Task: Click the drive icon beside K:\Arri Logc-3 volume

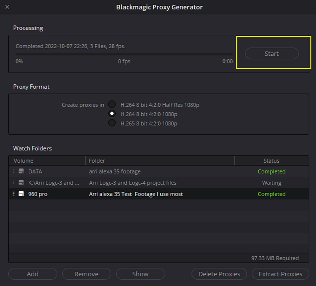Action: point(21,183)
